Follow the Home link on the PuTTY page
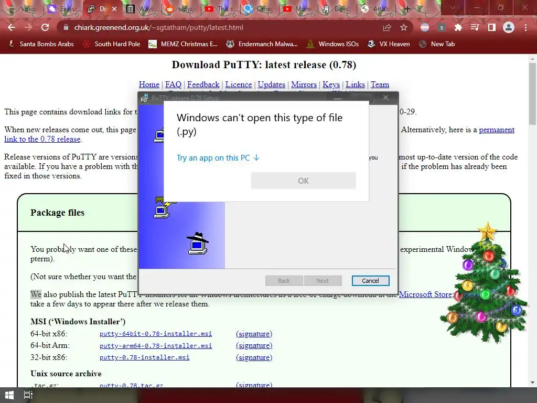Screen dimensions: 537x403 click(x=149, y=84)
